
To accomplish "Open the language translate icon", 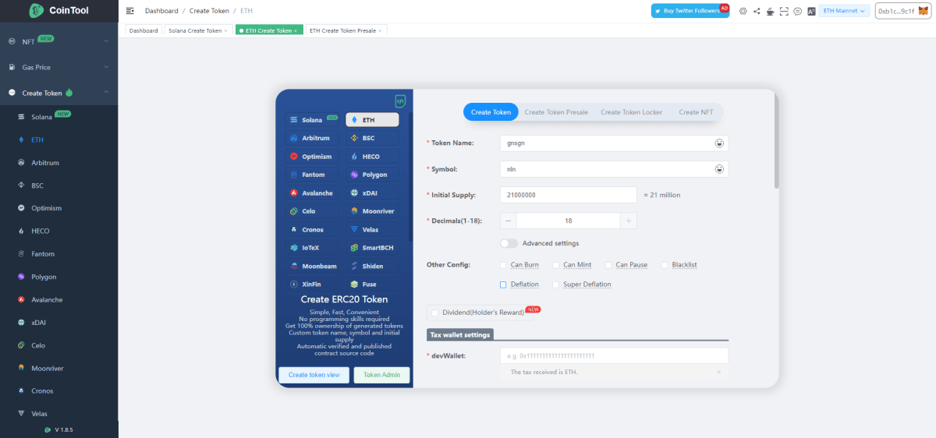I will (811, 11).
